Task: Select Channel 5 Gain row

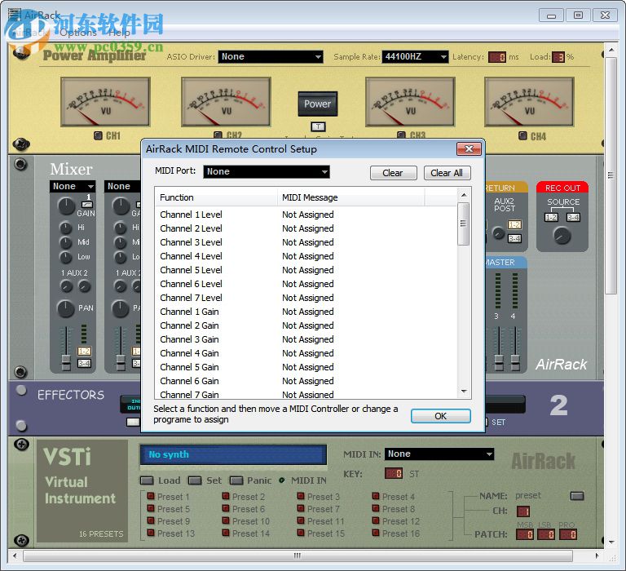Action: (306, 367)
